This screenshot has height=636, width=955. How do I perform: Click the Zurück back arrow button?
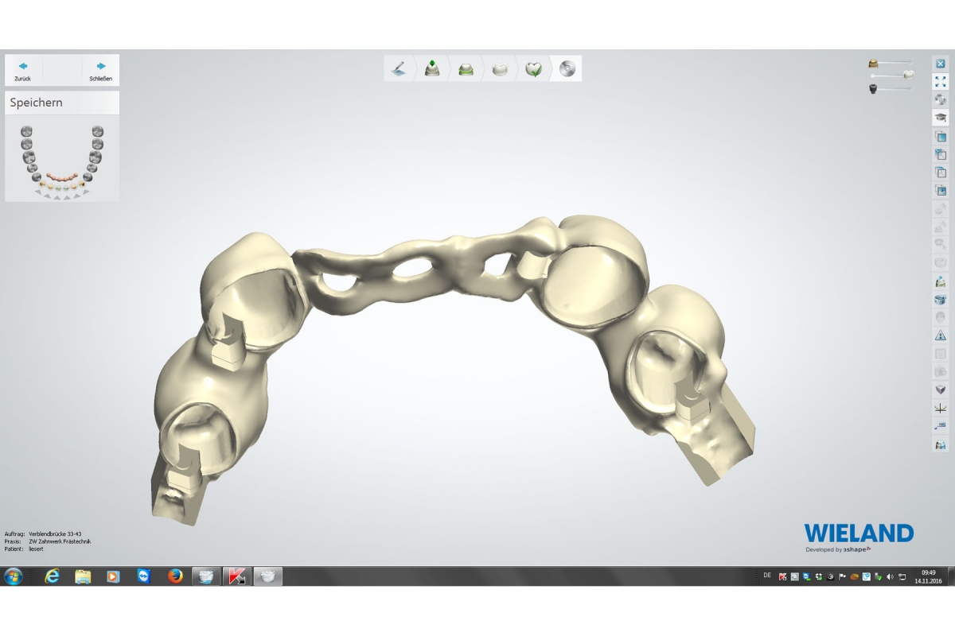click(x=23, y=69)
